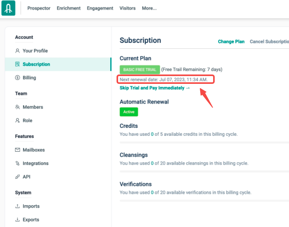Click the Change Plan link

[x=231, y=42]
